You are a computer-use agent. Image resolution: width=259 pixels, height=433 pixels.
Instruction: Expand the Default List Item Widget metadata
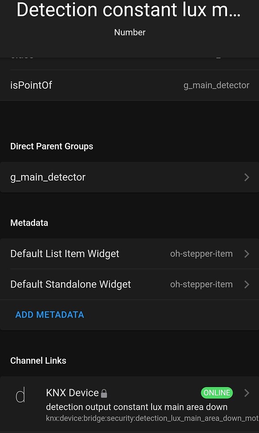(x=247, y=254)
